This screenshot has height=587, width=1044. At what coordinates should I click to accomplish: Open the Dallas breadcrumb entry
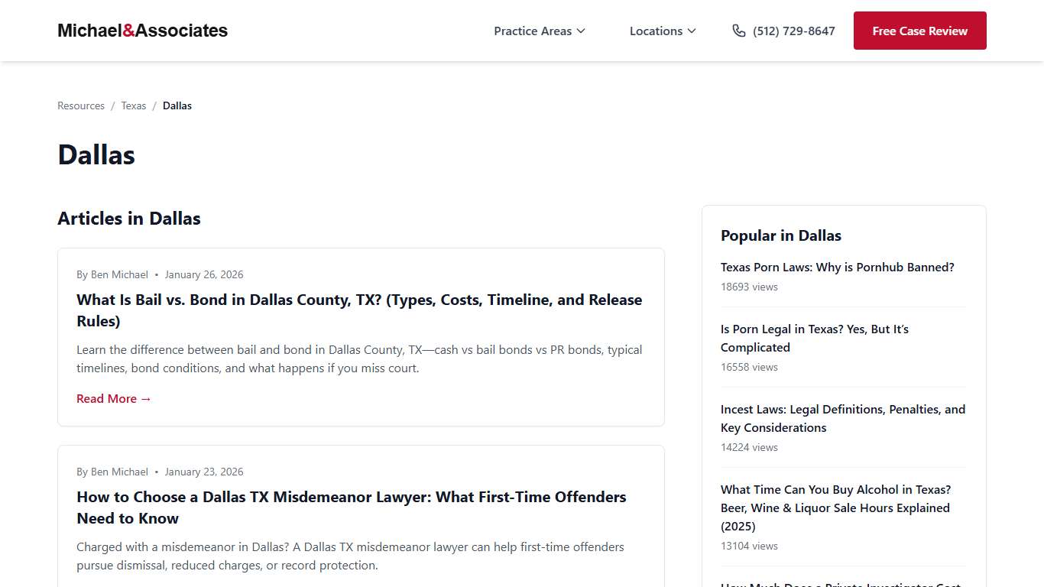pyautogui.click(x=177, y=105)
